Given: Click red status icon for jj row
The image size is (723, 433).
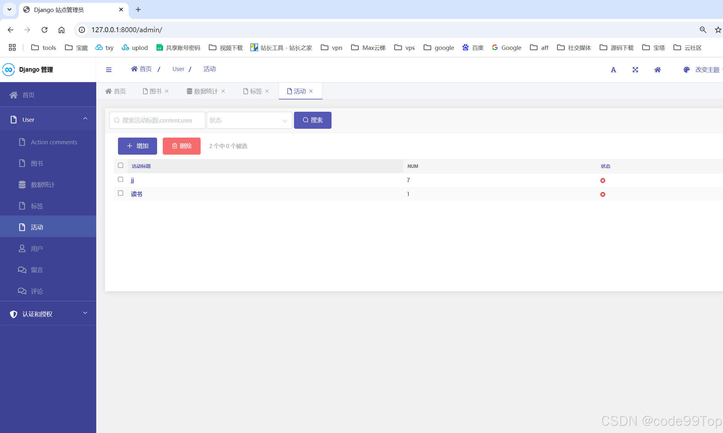Looking at the screenshot, I should tap(602, 181).
